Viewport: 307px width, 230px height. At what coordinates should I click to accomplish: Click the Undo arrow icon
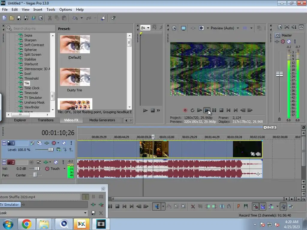75,18
